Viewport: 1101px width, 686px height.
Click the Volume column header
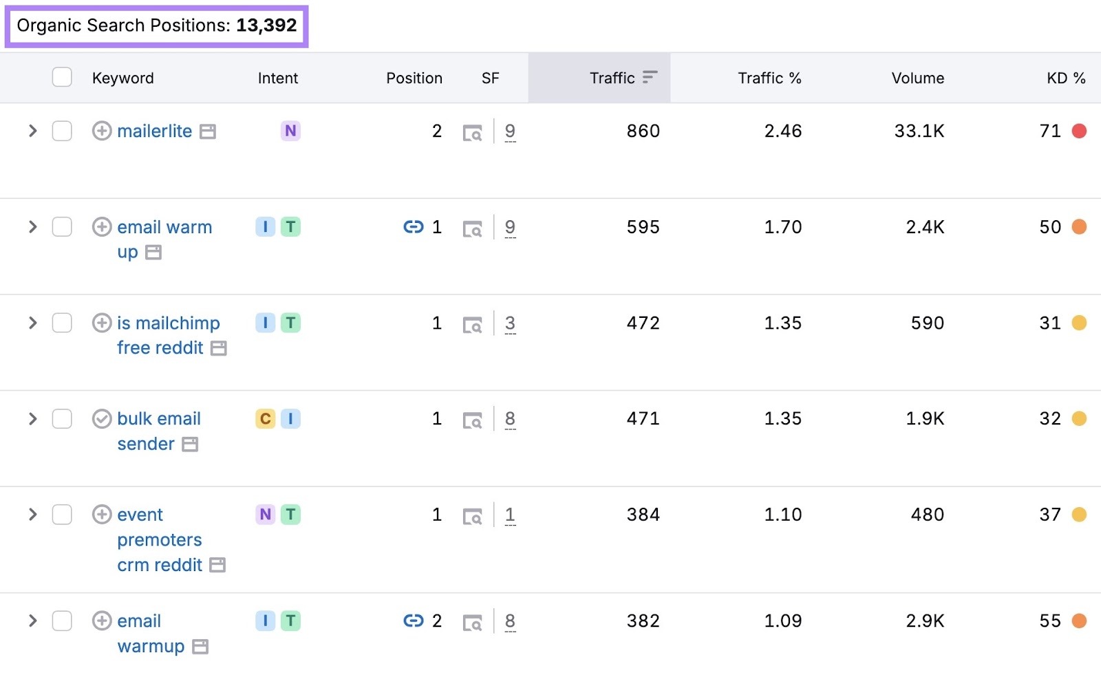click(x=917, y=78)
